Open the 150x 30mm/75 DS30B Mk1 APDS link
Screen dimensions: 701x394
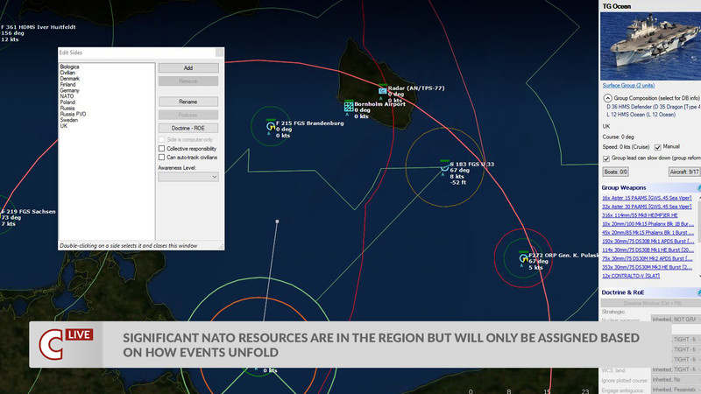click(648, 242)
